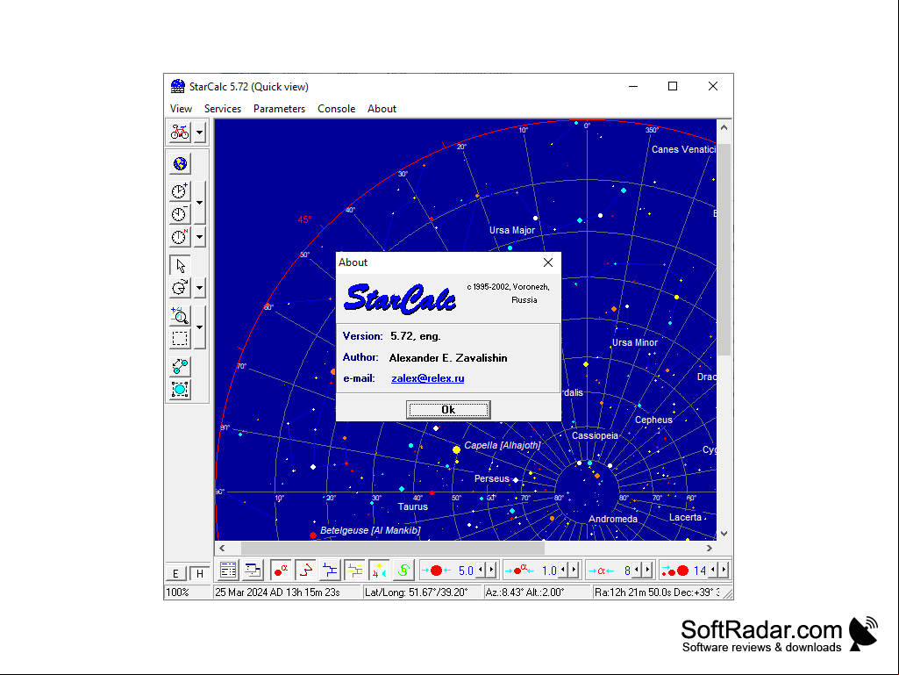Image resolution: width=899 pixels, height=675 pixels.
Task: Toggle the planets sun and moon icon
Action: [380, 570]
